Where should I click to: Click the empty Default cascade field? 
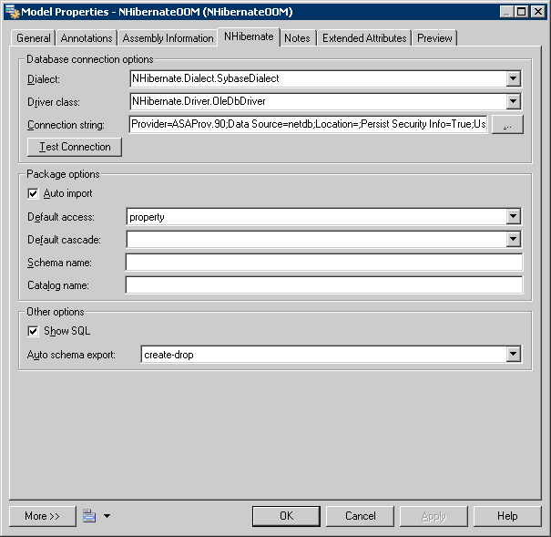click(316, 240)
